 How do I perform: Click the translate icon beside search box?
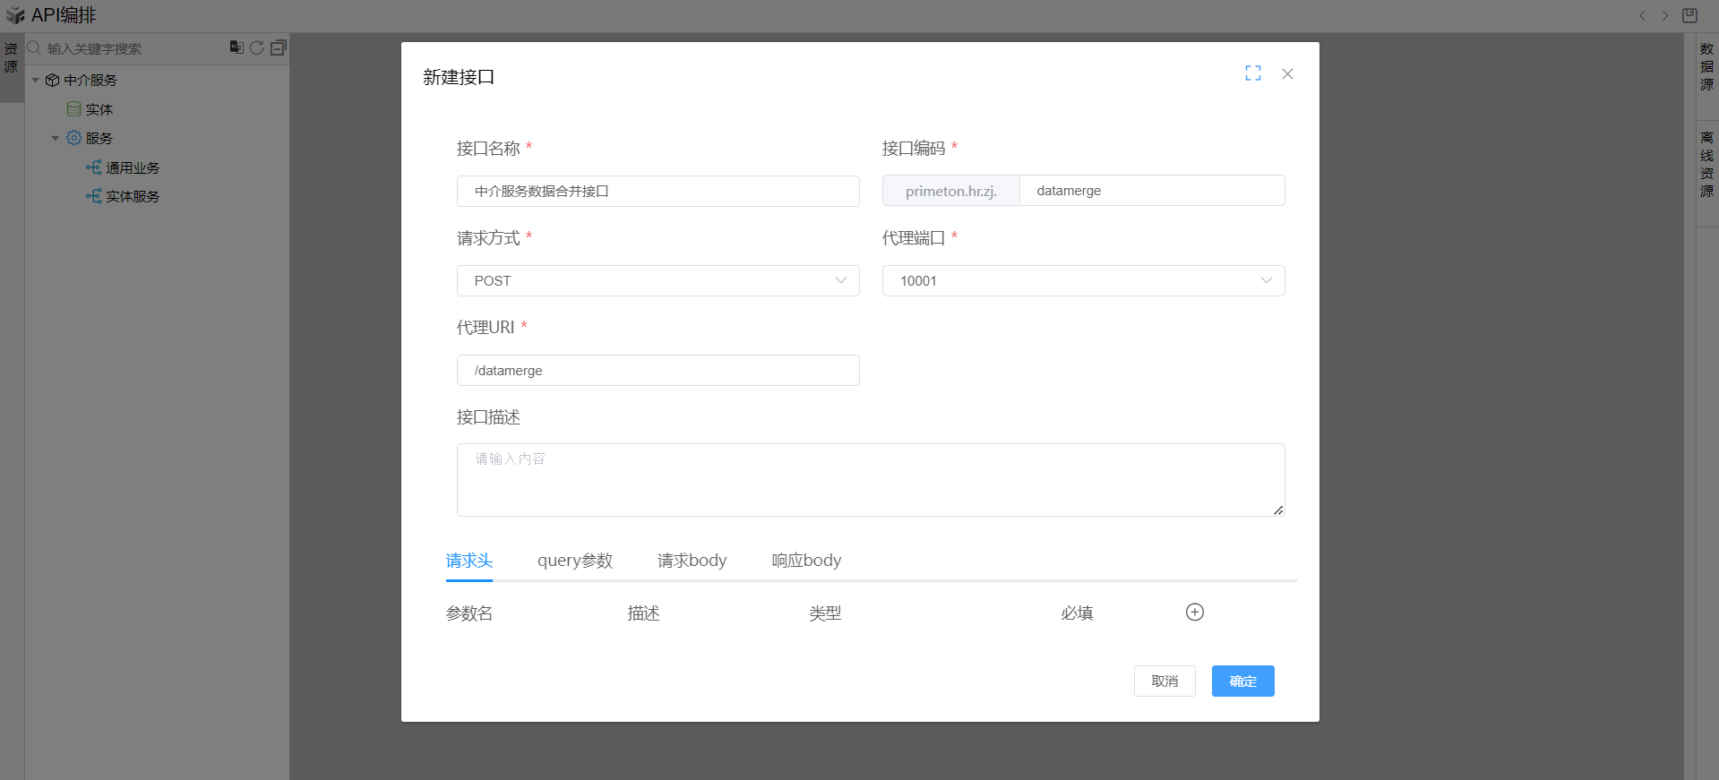236,47
